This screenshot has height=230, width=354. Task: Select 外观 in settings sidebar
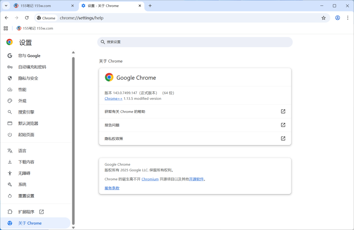22,101
